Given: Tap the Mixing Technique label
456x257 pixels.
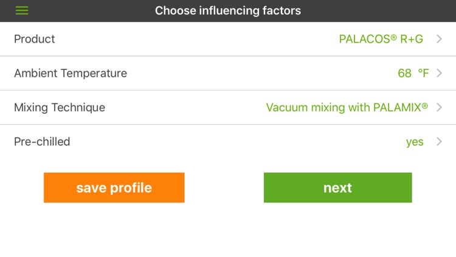Looking at the screenshot, I should [60, 107].
